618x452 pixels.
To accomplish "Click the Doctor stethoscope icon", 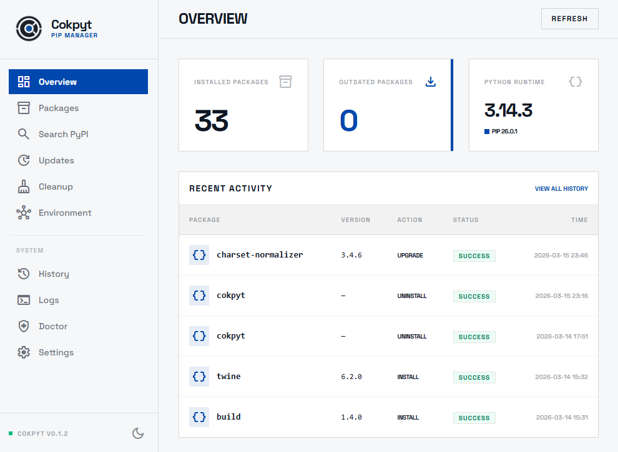I will pos(24,326).
